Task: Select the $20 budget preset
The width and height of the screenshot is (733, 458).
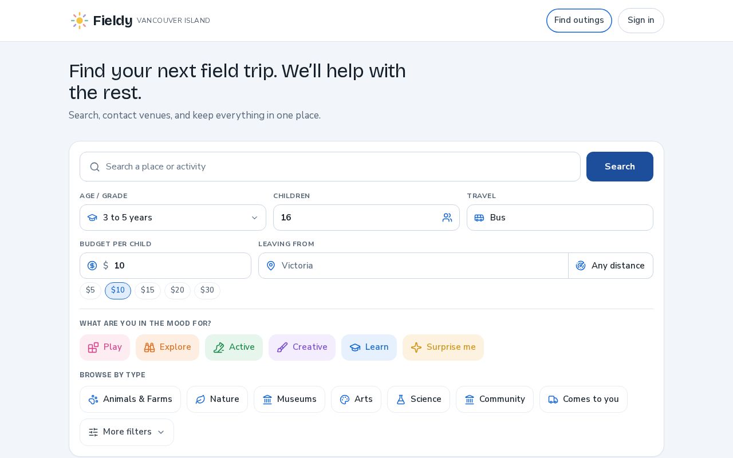Action: click(x=178, y=291)
